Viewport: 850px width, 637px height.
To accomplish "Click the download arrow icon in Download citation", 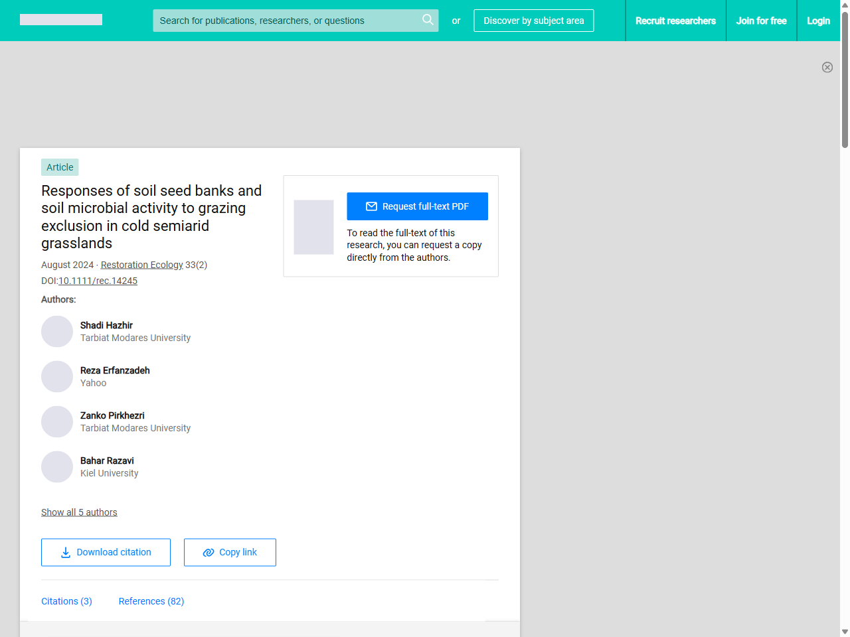I will [x=66, y=552].
